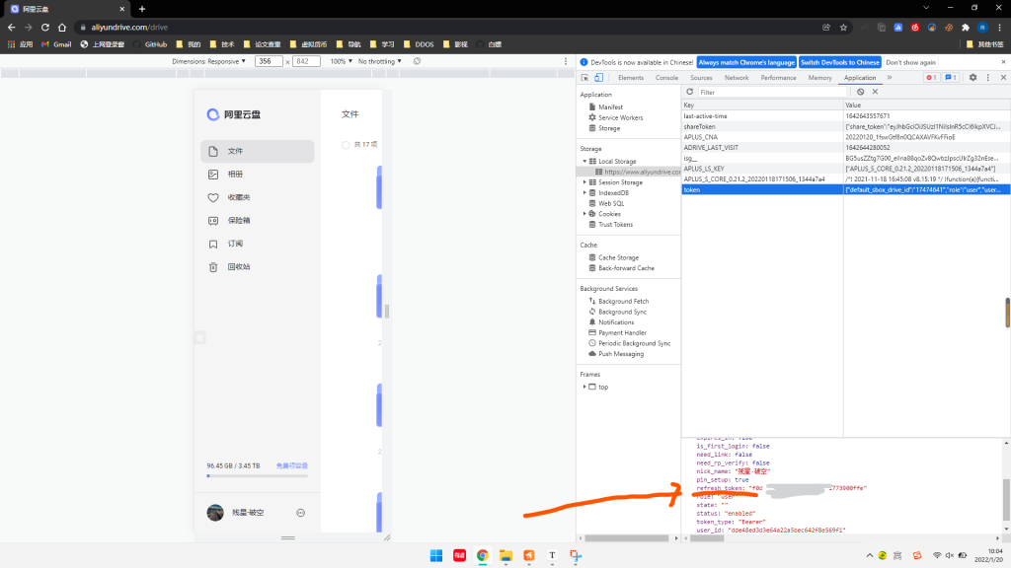Switch to the Performance tab
This screenshot has width=1011, height=568.
point(778,77)
